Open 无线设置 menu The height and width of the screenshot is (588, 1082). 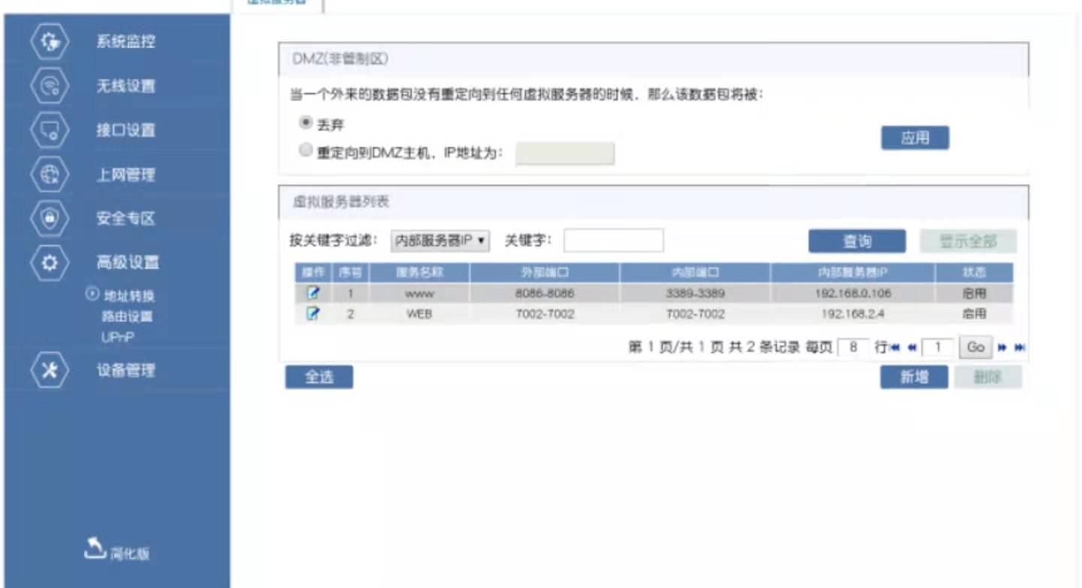pyautogui.click(x=125, y=86)
